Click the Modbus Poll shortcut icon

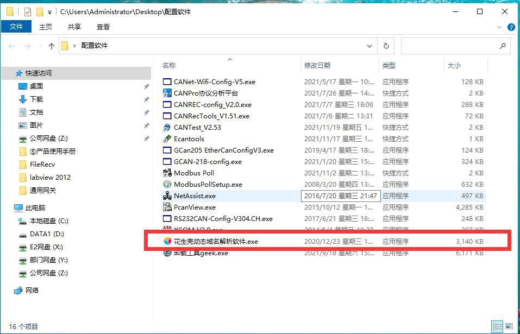coord(167,173)
